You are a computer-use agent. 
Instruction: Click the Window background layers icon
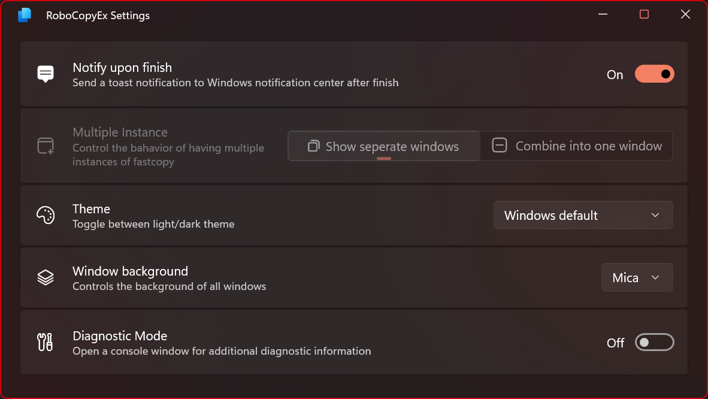coord(46,277)
